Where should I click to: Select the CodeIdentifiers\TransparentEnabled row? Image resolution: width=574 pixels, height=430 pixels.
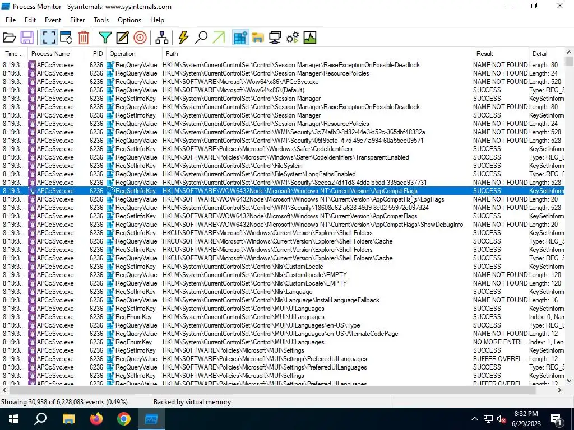(282, 157)
